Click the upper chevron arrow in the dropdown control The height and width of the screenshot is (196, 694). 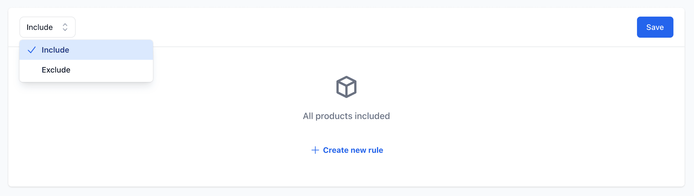[x=65, y=25]
